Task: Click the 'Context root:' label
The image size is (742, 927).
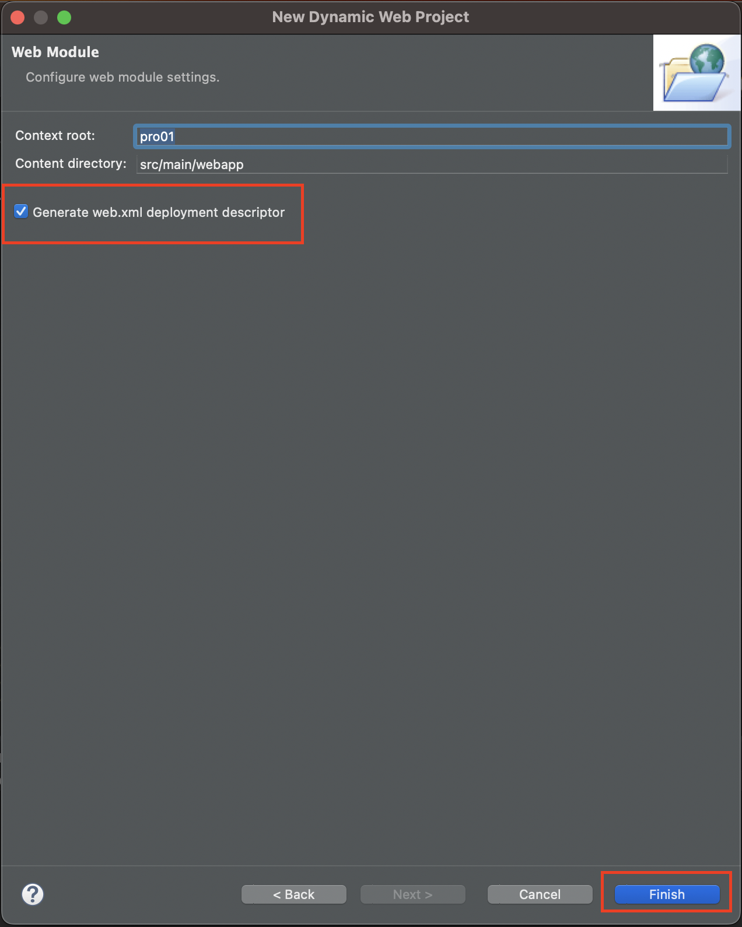Action: click(55, 135)
